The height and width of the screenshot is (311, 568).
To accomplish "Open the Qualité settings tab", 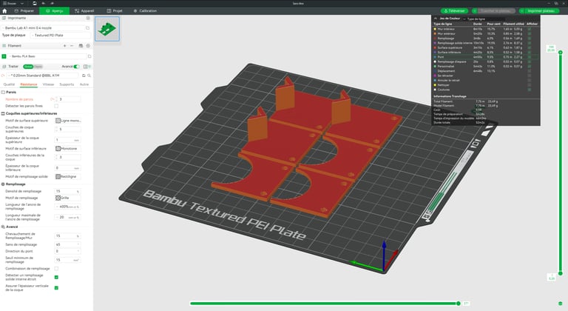I will click(9, 84).
